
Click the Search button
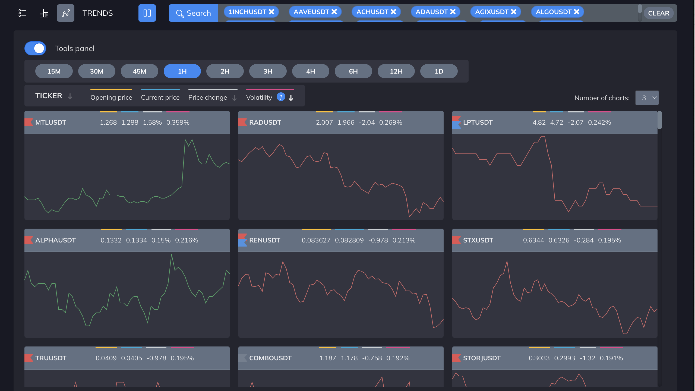[x=194, y=13]
